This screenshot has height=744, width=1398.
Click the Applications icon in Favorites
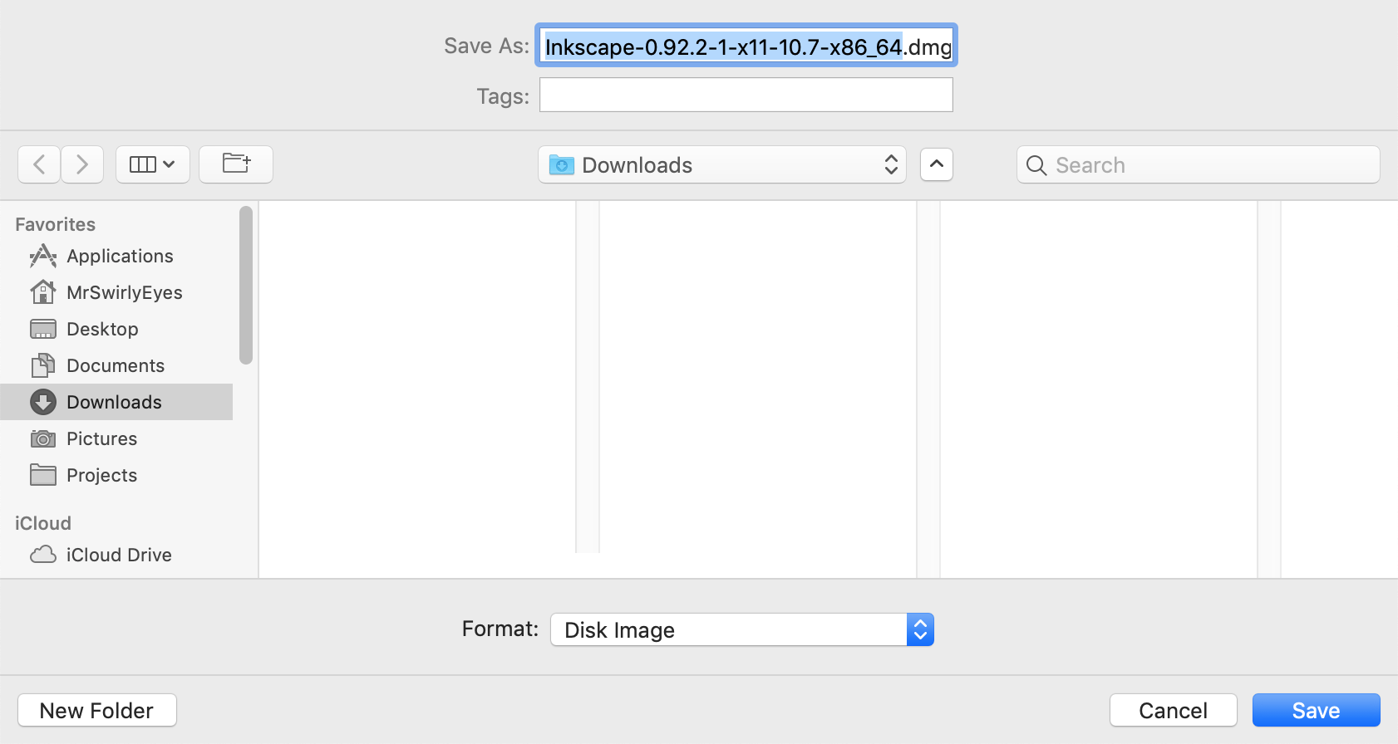point(43,256)
